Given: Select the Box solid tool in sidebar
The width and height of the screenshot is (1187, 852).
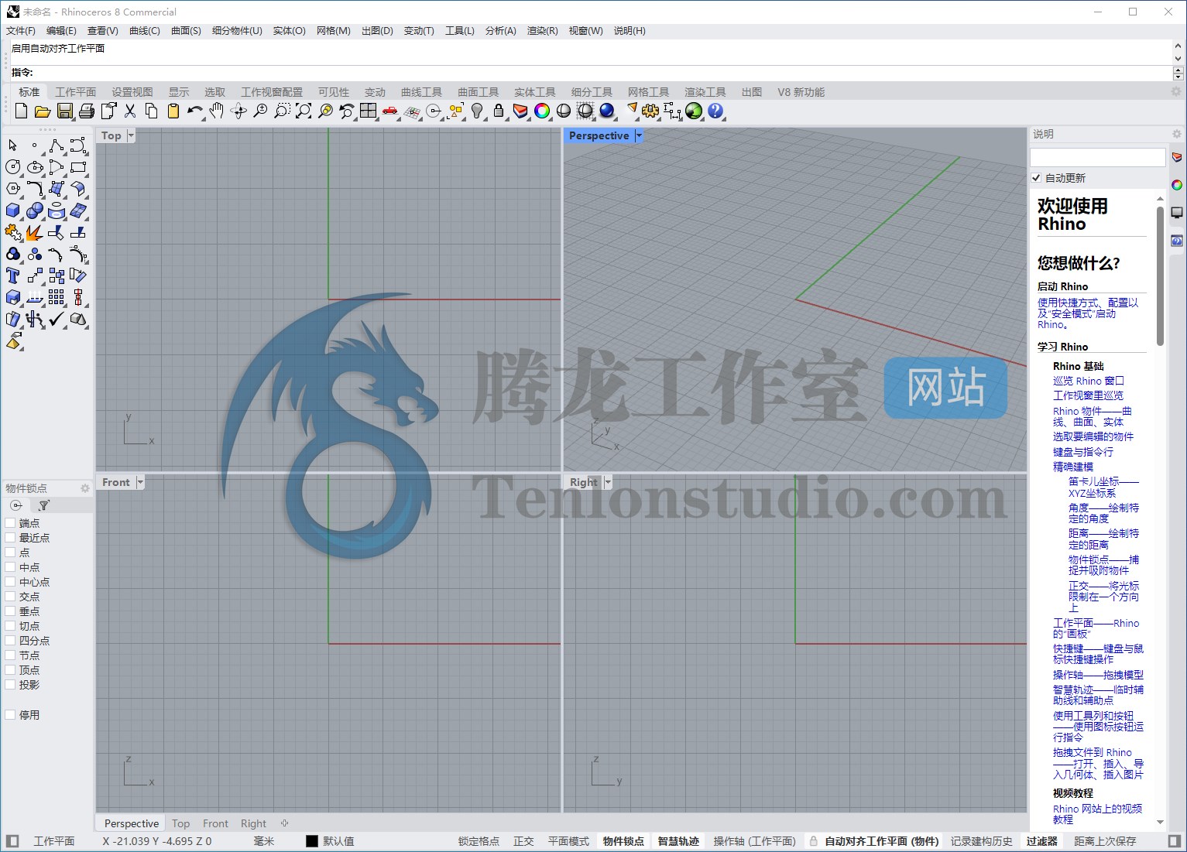Looking at the screenshot, I should (x=13, y=210).
